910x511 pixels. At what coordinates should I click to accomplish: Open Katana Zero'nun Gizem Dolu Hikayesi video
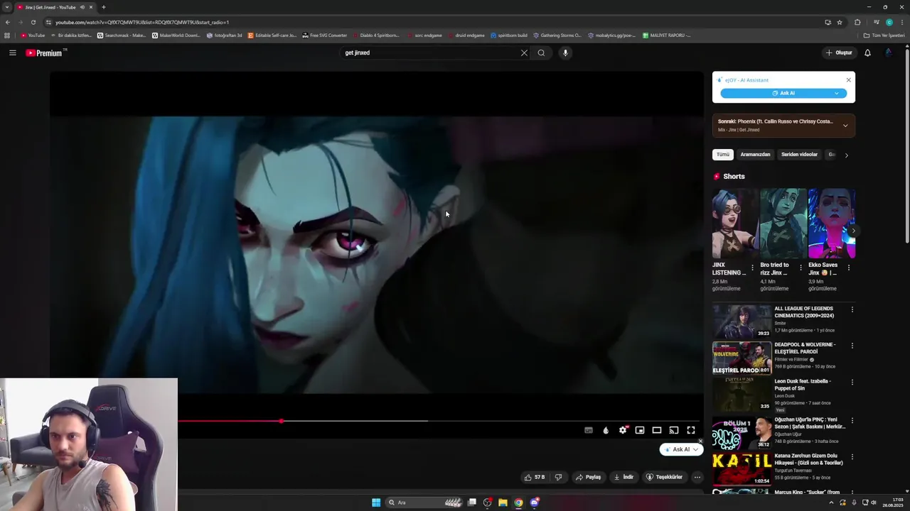click(x=742, y=468)
